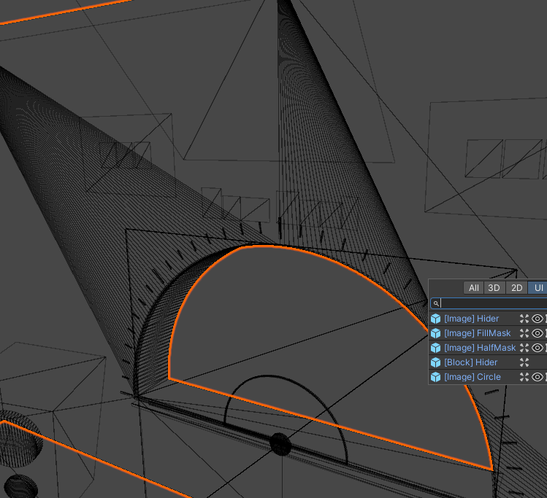547x498 pixels.
Task: Click the cube icon next to [Image] Circle
Action: pyautogui.click(x=436, y=377)
